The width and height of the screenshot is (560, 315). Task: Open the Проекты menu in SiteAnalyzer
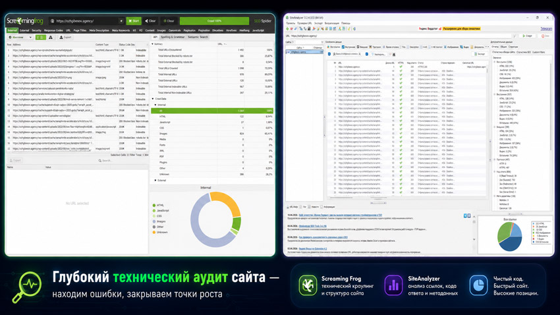291,23
